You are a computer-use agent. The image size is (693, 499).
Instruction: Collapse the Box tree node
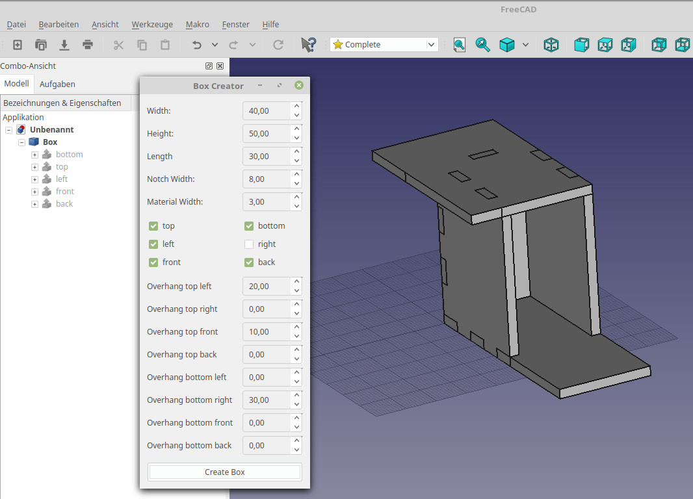tap(21, 142)
